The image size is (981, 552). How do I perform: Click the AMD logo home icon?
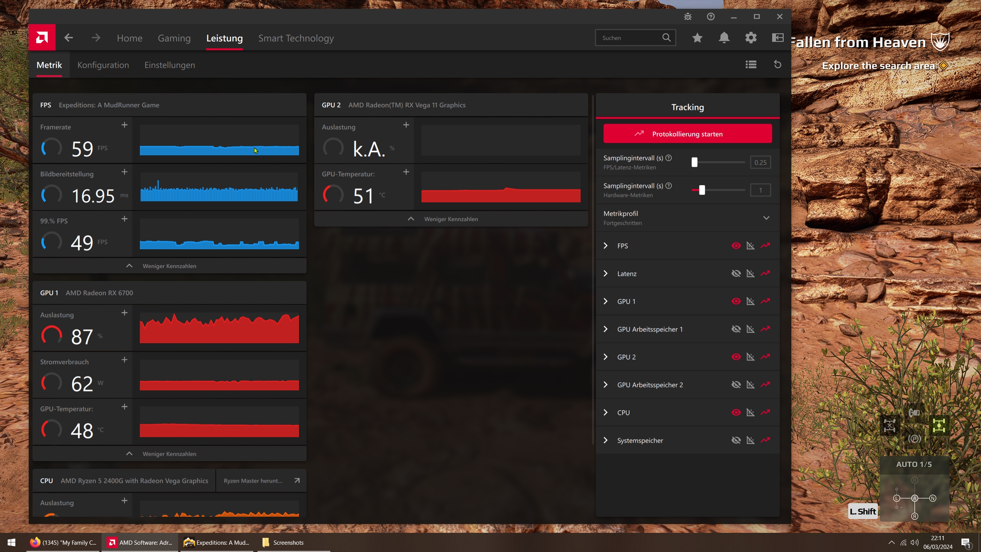click(42, 38)
